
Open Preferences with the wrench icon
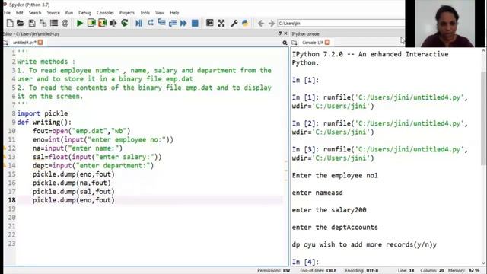click(234, 23)
